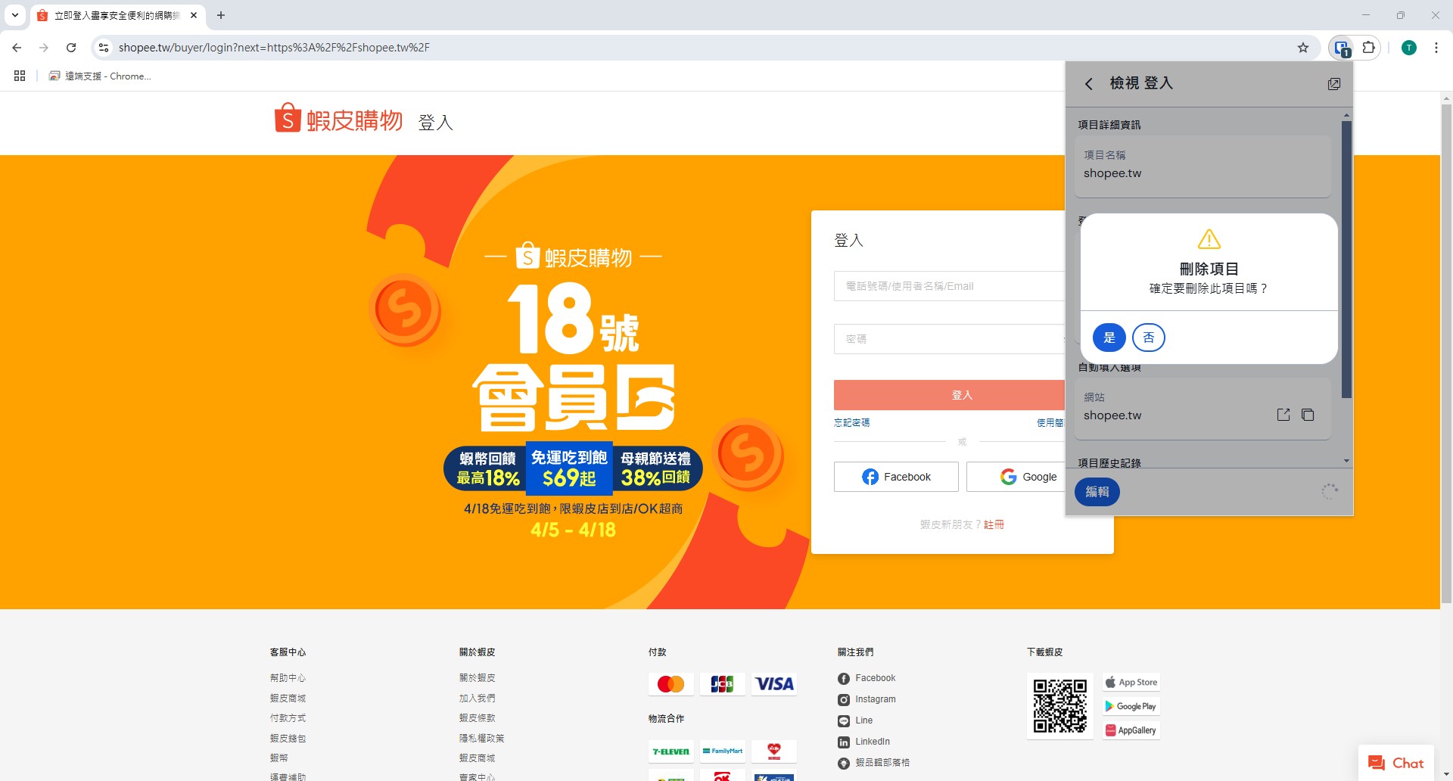
Task: Open the password manager extension icon
Action: tap(1342, 48)
